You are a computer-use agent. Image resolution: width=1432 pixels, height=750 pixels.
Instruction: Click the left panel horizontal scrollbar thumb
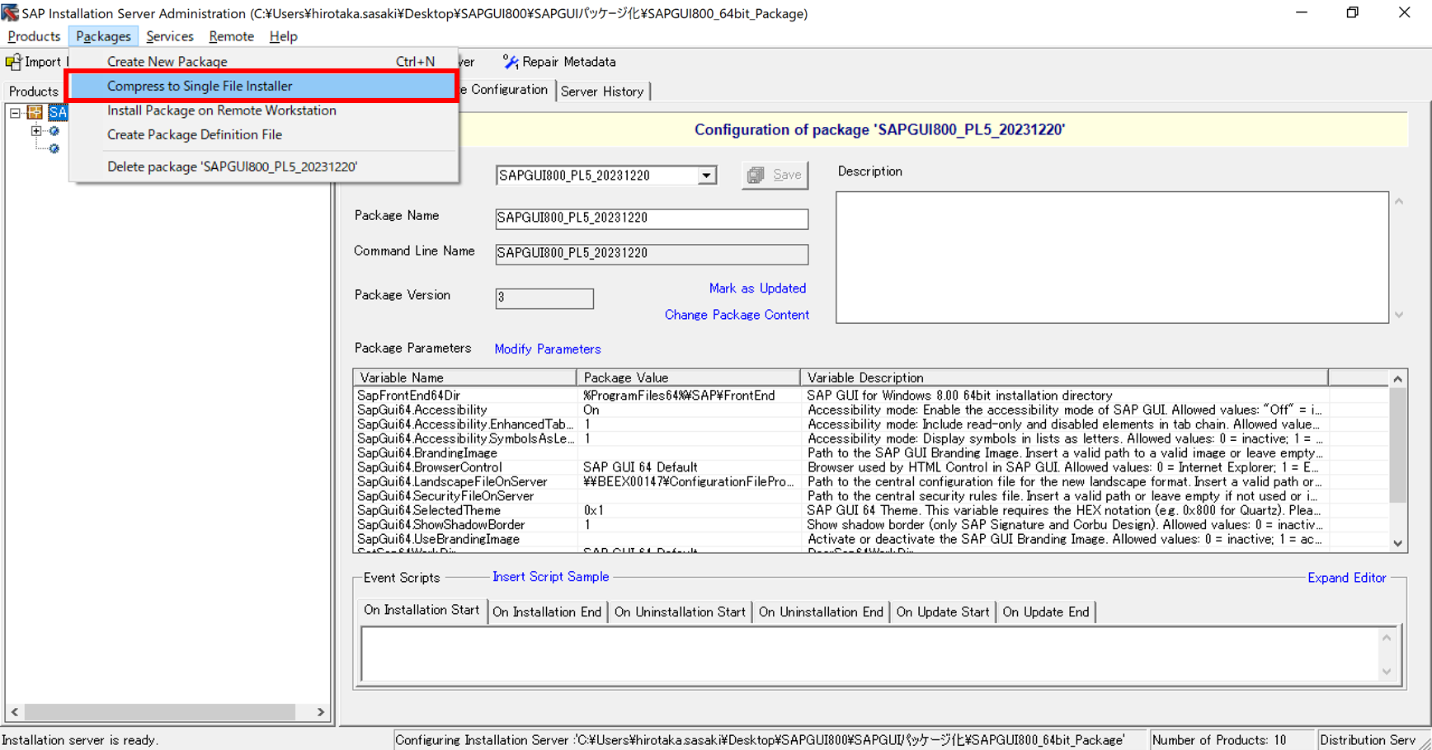point(159,712)
